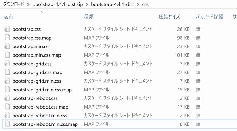Select the file name bootstrap-grid.min.css
The height and width of the screenshot is (131, 237).
[37, 81]
